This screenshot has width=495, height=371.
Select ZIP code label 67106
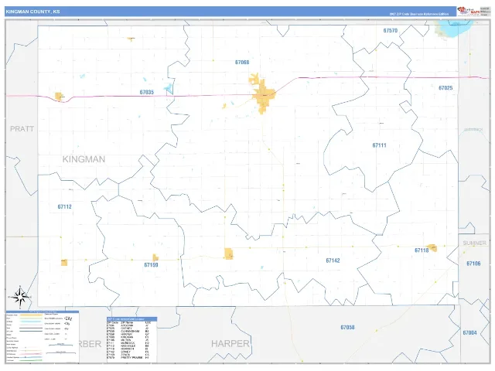point(473,264)
